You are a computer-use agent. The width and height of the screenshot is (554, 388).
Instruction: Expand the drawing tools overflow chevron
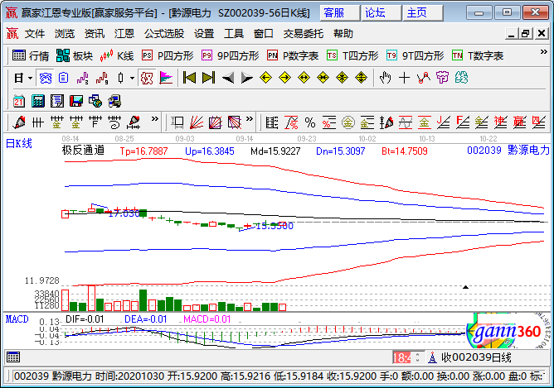pyautogui.click(x=155, y=119)
